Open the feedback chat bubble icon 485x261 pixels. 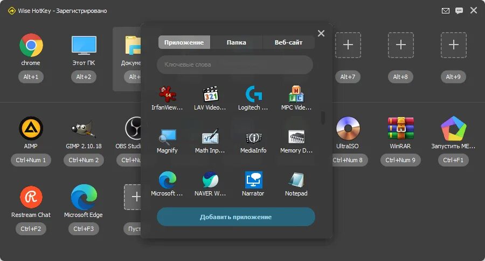coord(459,11)
